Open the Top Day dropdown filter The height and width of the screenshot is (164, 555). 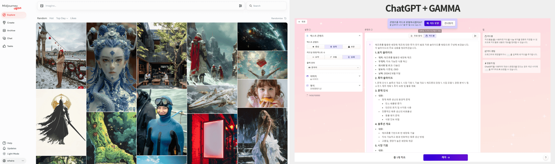click(x=62, y=18)
